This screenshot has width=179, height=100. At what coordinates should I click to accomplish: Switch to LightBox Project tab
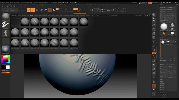click(24, 16)
